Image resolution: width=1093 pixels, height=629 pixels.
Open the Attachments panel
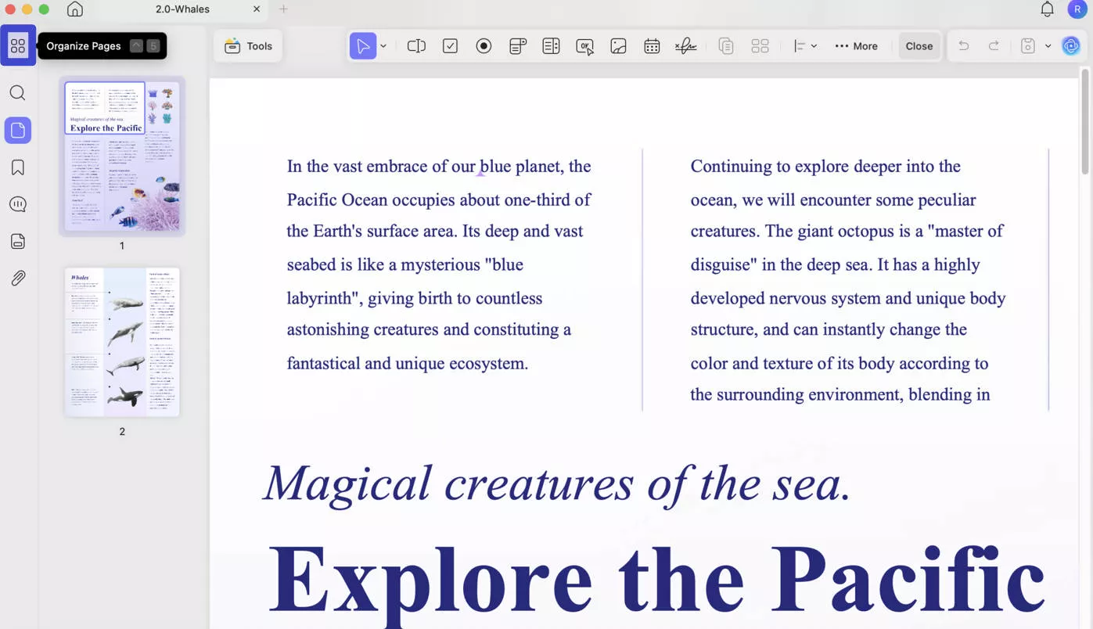[x=17, y=278]
